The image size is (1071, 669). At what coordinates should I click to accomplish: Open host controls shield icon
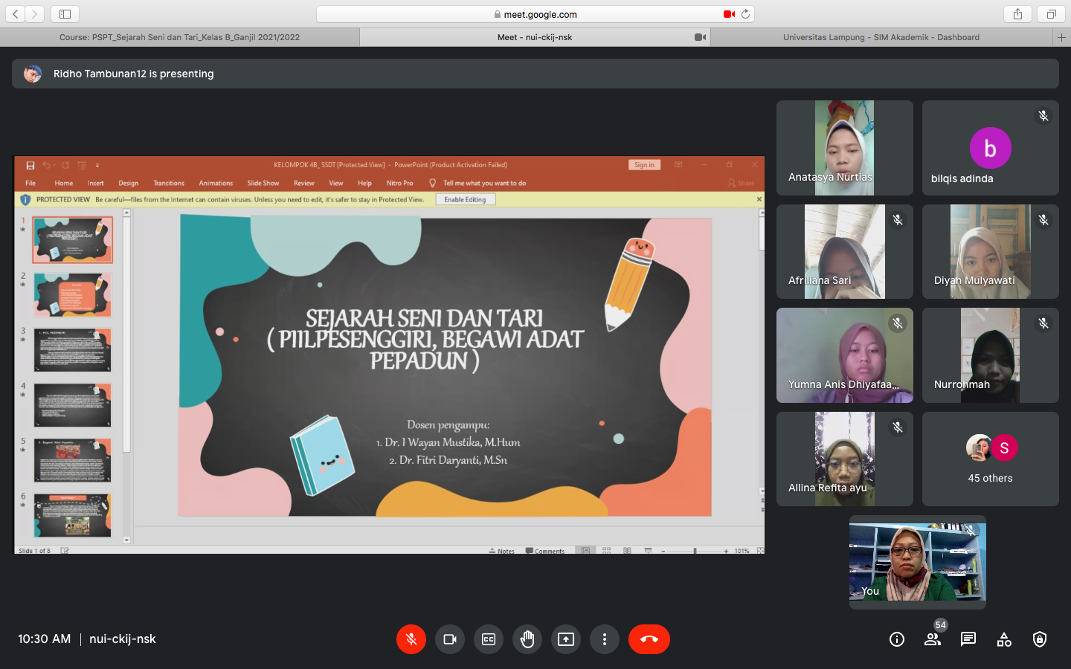click(1040, 639)
